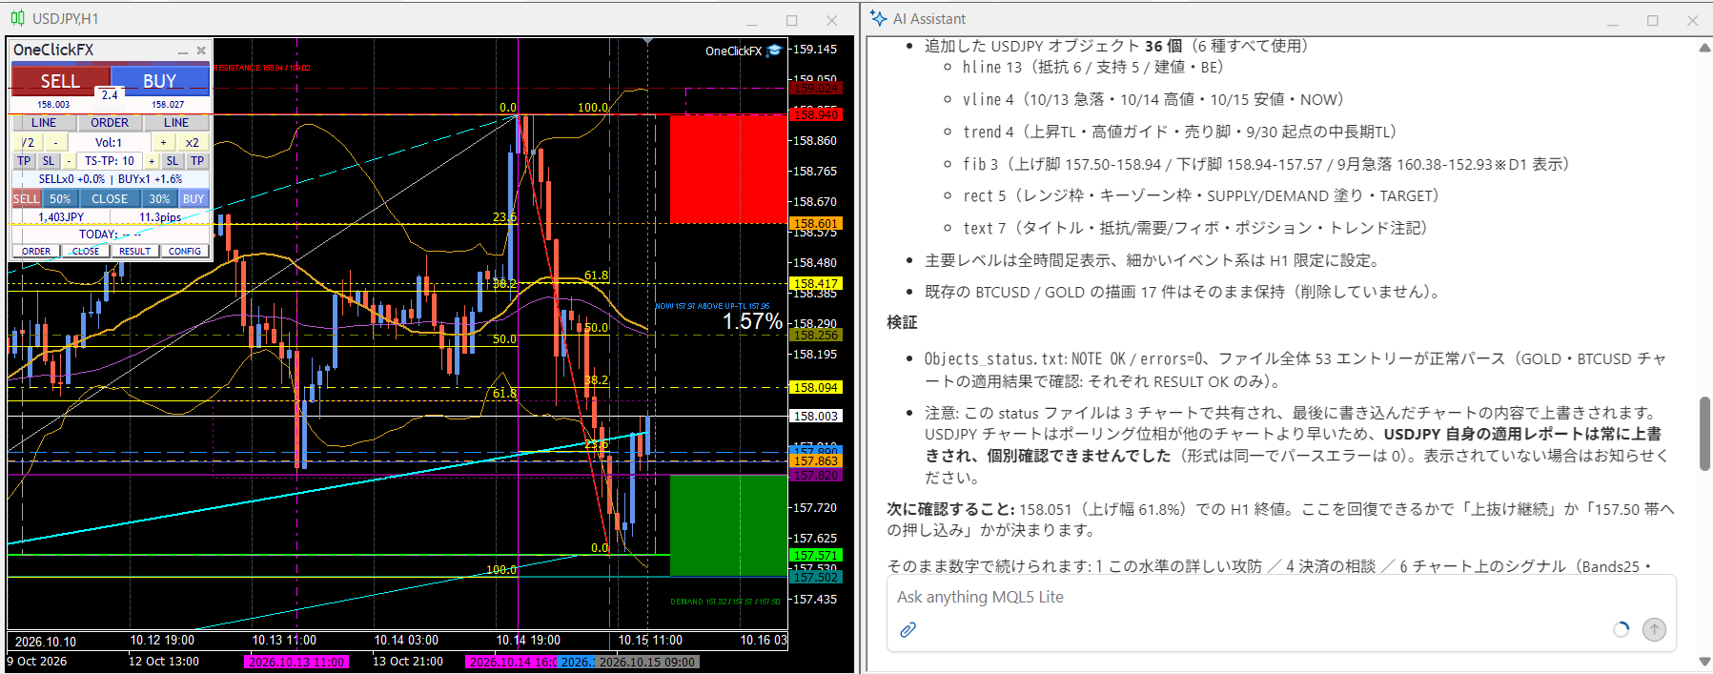Screen dimensions: 1713x674
Task: Close the OneClickFX panel with its X
Action: coord(201,51)
